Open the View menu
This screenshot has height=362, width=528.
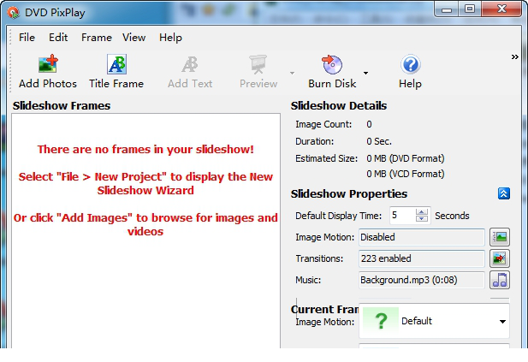point(133,38)
